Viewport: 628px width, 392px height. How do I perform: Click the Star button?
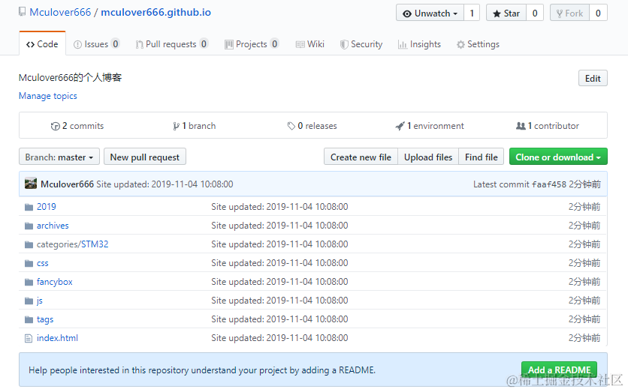coord(506,13)
